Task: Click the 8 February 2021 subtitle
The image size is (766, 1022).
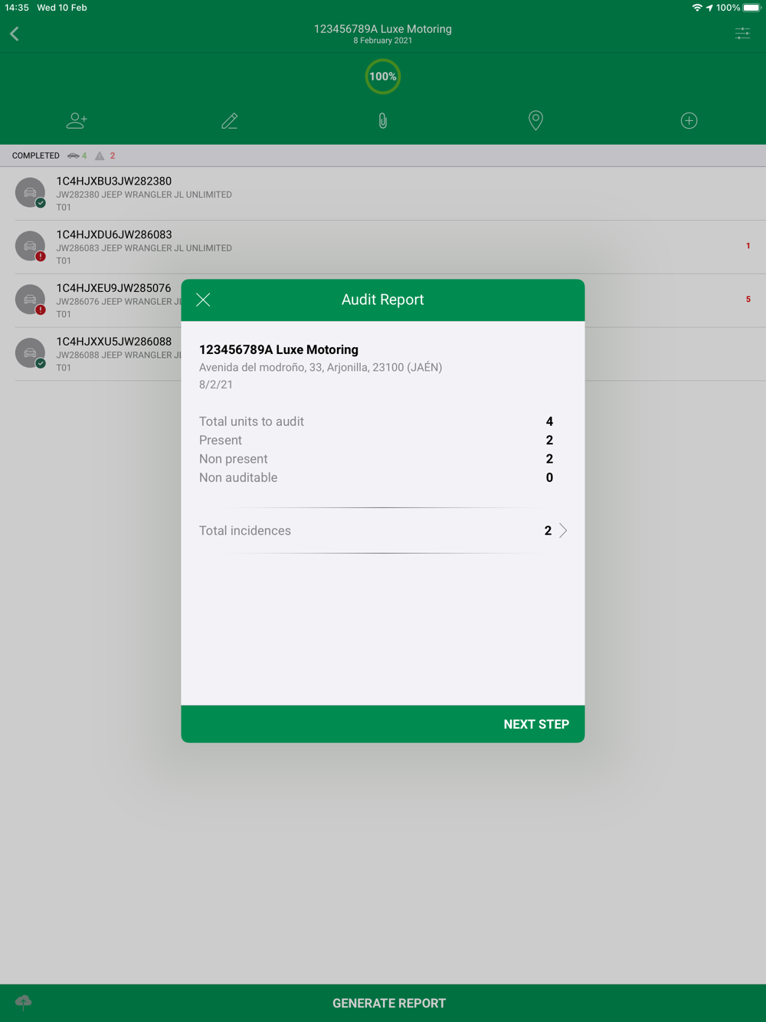Action: pos(383,41)
